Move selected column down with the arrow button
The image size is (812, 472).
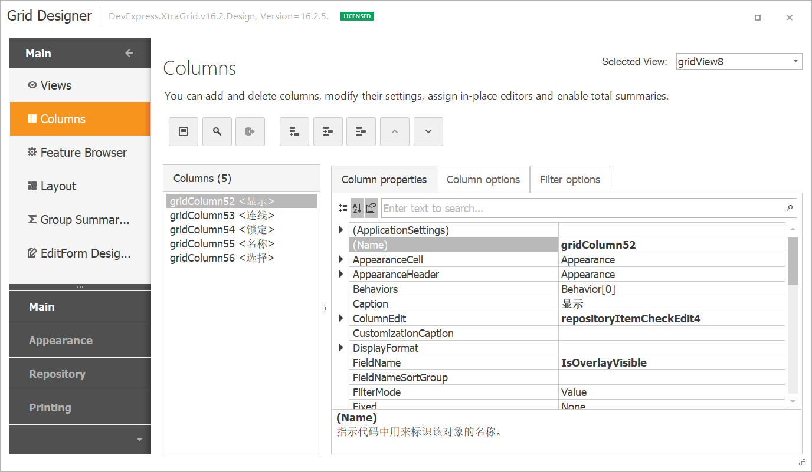point(428,131)
